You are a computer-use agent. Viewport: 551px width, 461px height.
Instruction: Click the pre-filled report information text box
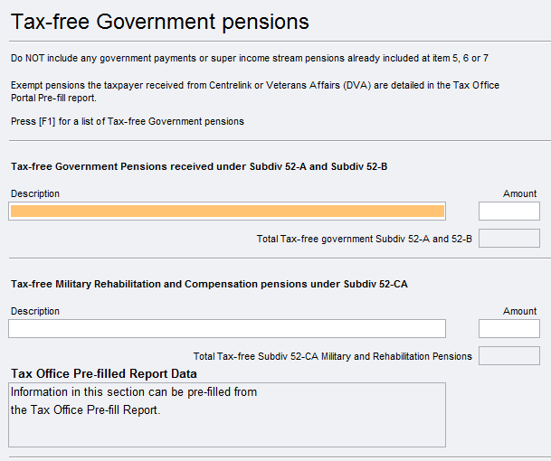(x=227, y=414)
